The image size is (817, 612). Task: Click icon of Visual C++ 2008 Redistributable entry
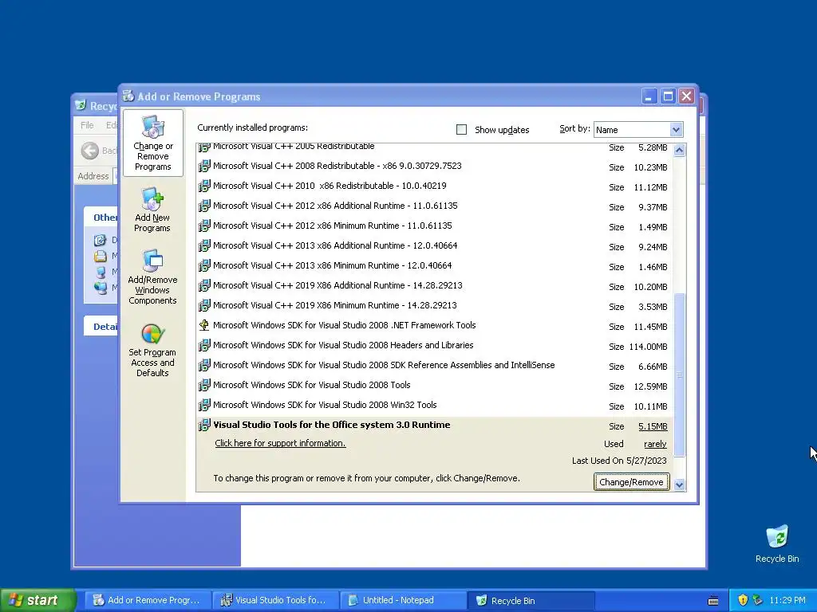click(x=204, y=166)
